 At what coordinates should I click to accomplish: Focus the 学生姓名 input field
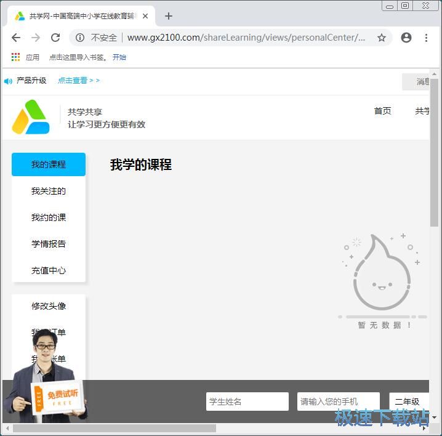click(247, 402)
